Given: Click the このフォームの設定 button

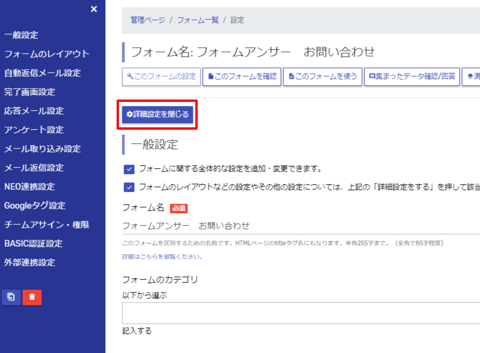Looking at the screenshot, I should [x=162, y=76].
